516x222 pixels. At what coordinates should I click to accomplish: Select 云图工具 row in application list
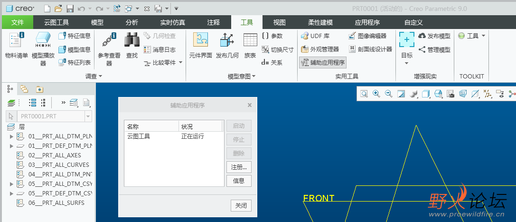pyautogui.click(x=174, y=136)
